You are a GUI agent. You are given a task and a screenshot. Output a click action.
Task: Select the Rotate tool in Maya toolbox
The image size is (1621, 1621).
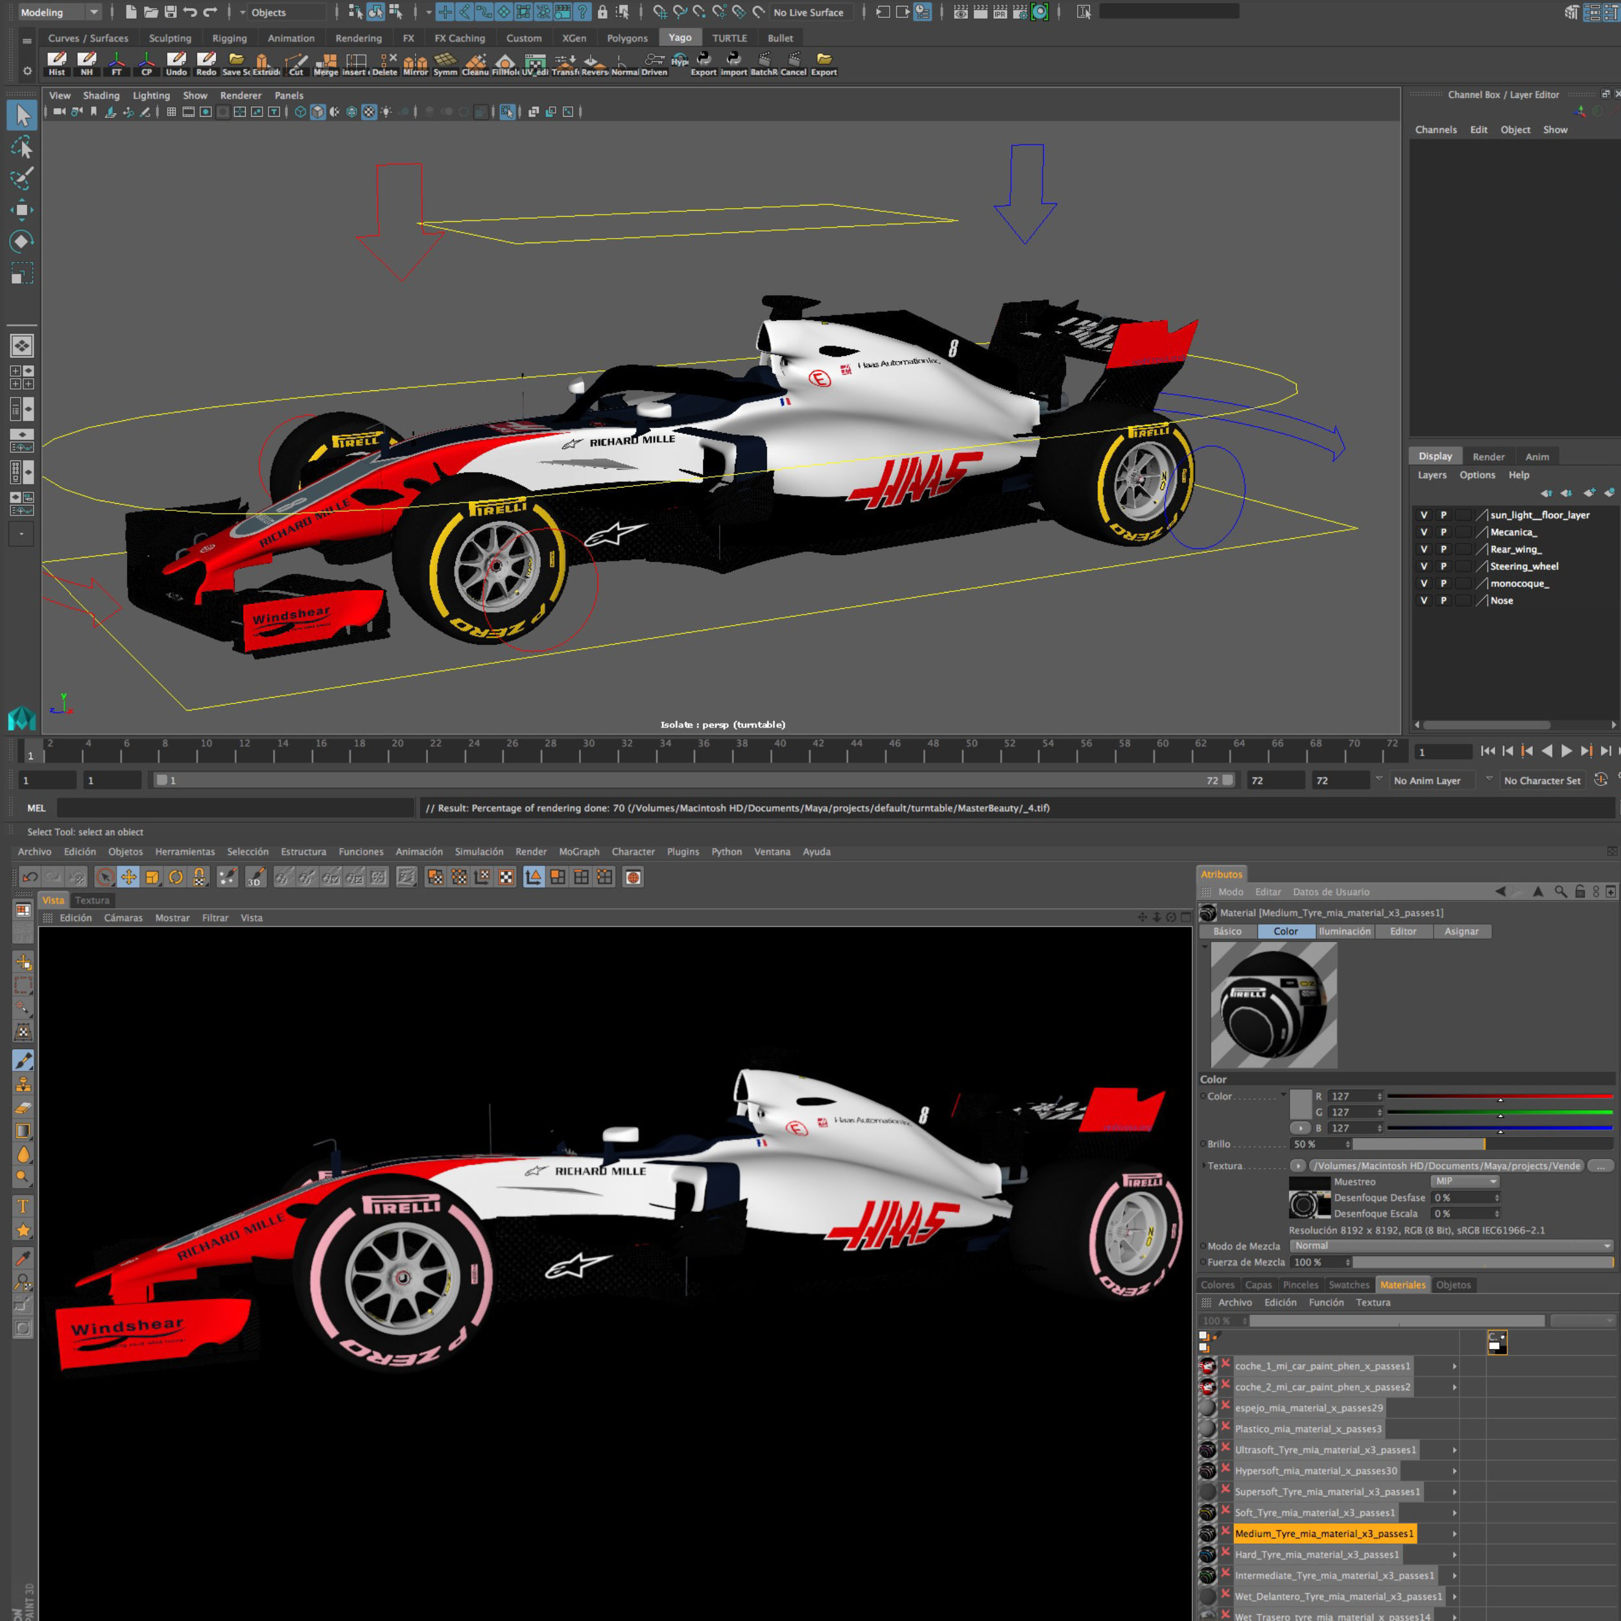[22, 242]
